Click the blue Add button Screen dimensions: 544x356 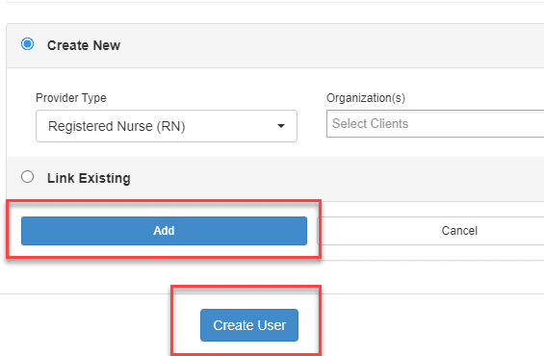point(164,231)
